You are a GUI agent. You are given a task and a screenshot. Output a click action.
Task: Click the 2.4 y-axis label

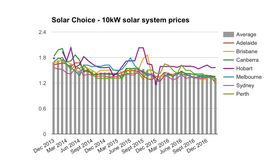tap(43, 32)
